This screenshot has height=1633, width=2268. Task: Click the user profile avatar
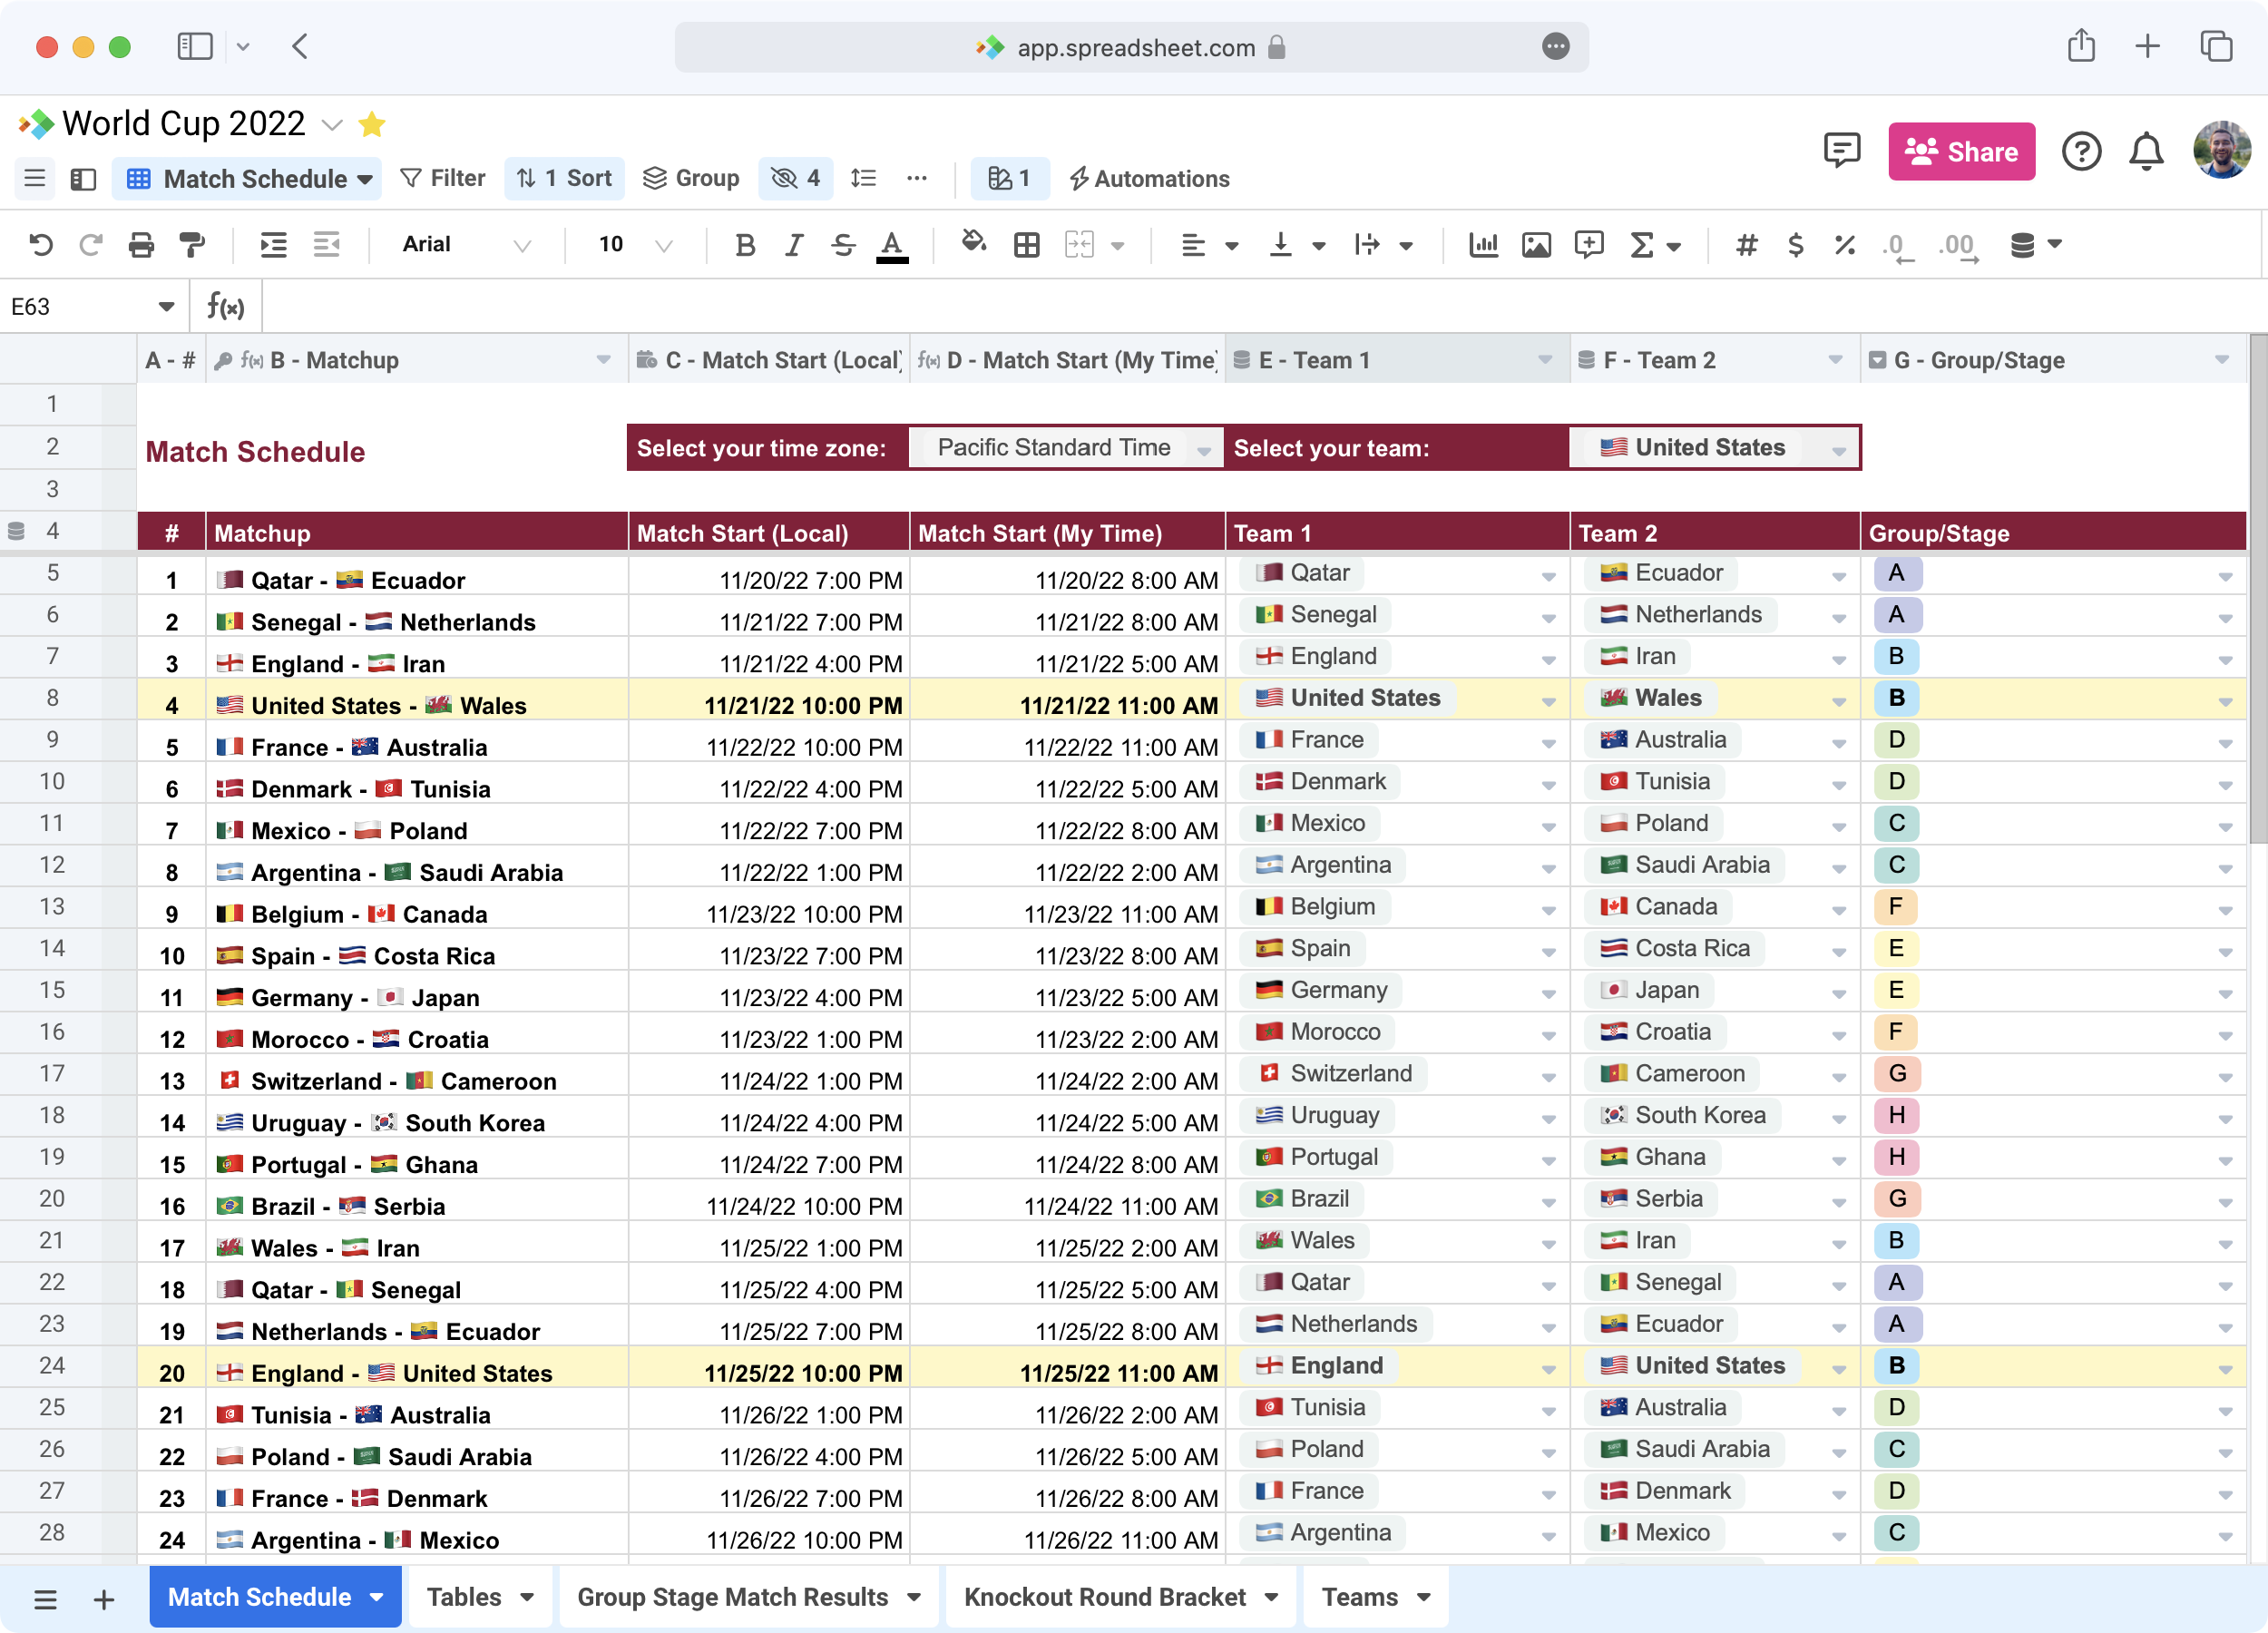click(2221, 150)
